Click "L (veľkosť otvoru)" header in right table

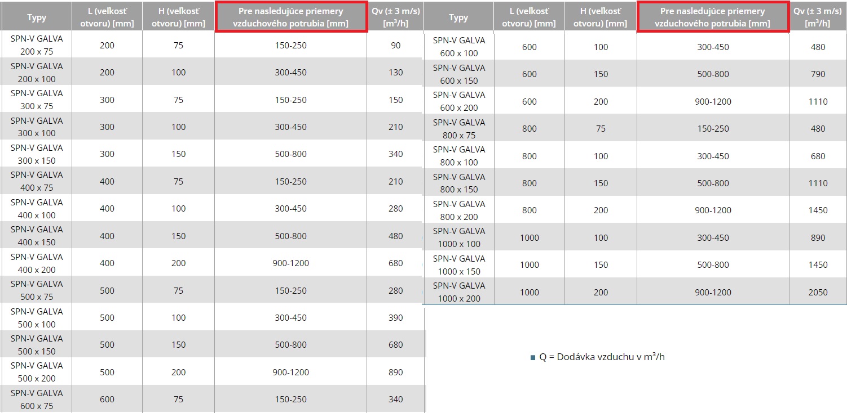(529, 17)
